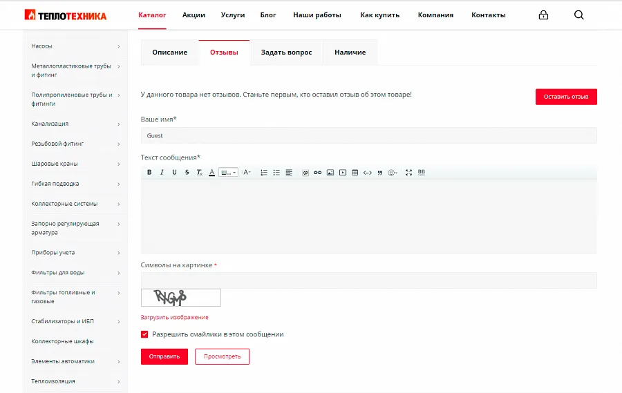
Task: Open Элементы автоматики category
Action: tap(63, 361)
